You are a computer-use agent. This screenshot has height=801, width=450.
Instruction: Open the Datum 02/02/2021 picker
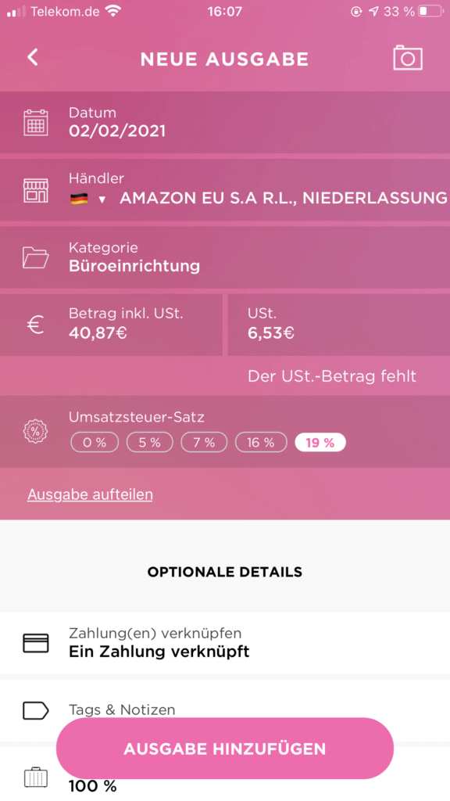pyautogui.click(x=225, y=123)
